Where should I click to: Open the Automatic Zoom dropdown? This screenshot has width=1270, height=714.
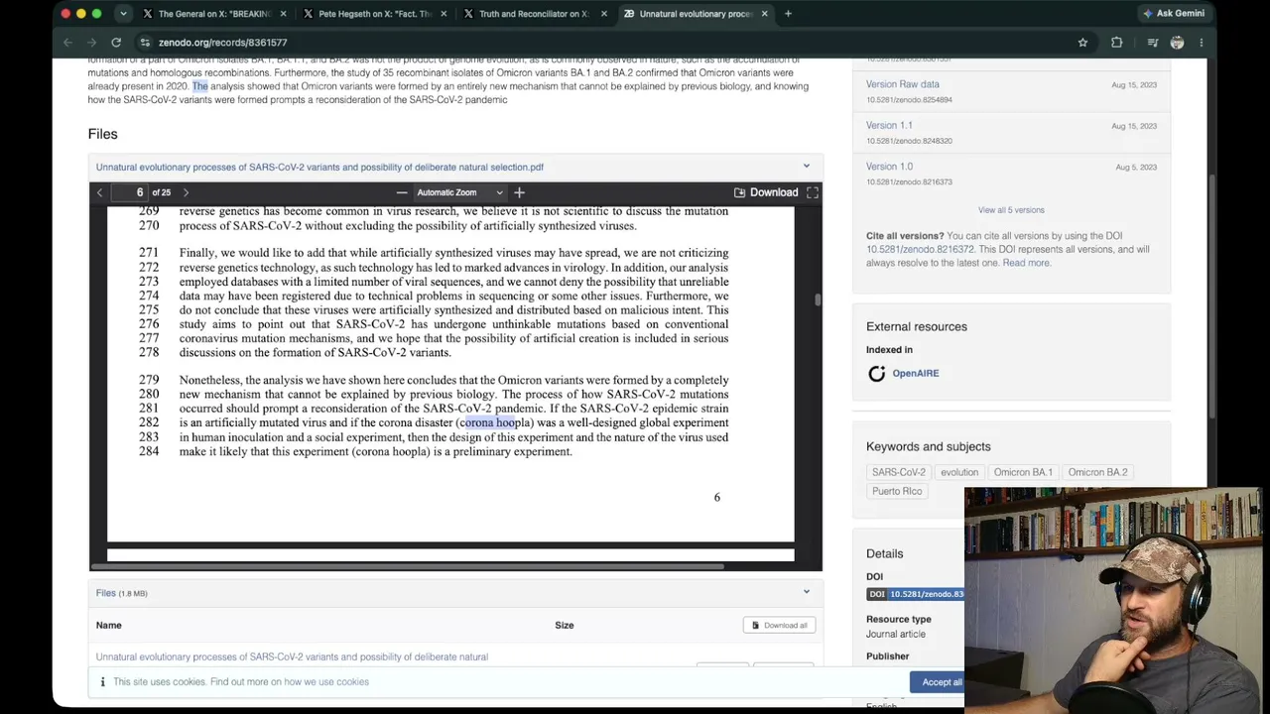tap(459, 192)
